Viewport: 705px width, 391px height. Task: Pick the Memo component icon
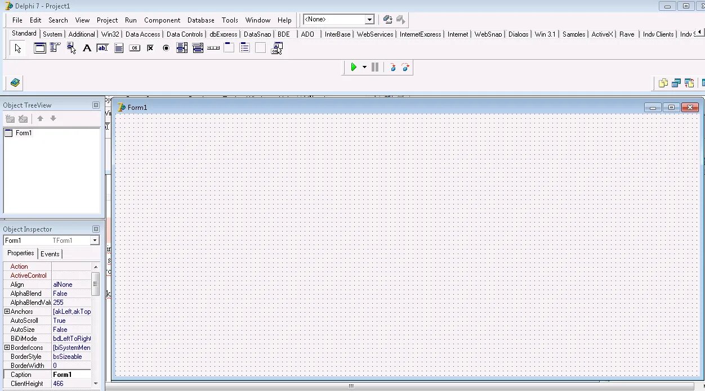pos(119,48)
